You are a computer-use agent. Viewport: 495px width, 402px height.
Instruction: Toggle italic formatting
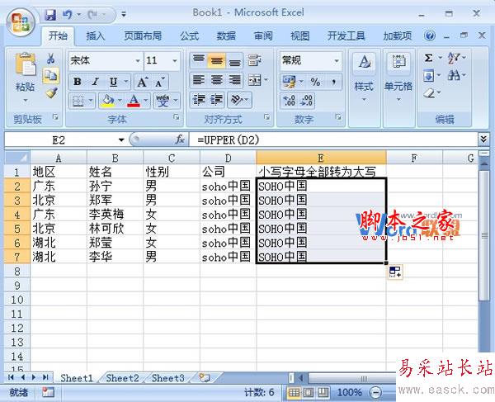[95, 82]
